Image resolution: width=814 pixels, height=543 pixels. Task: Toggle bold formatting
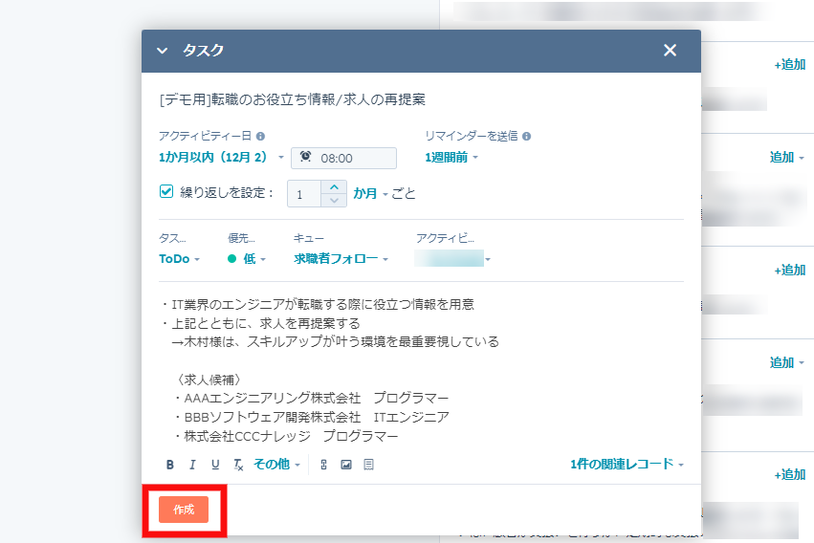[169, 465]
